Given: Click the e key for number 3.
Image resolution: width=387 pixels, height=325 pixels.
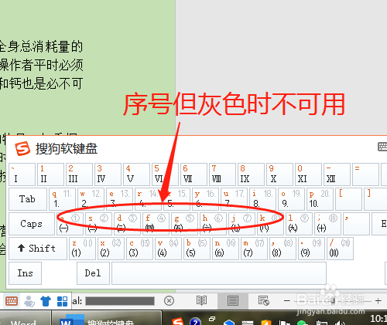Looking at the screenshot, I should click(119, 199).
